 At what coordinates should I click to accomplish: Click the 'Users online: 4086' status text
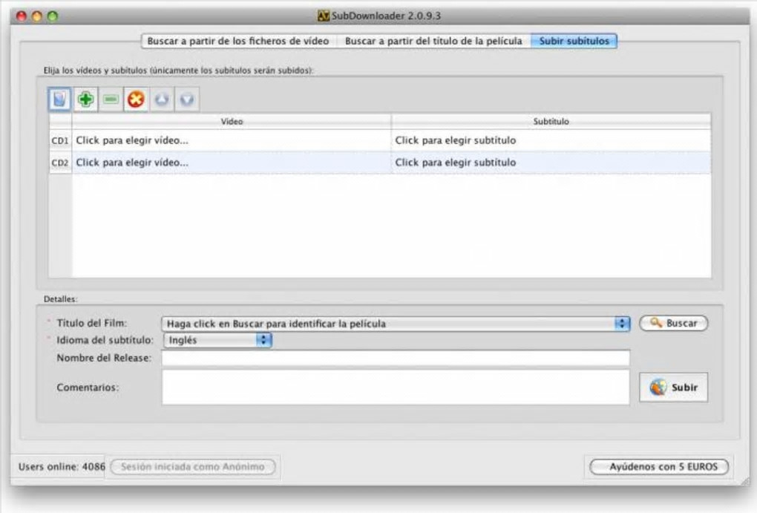click(62, 467)
